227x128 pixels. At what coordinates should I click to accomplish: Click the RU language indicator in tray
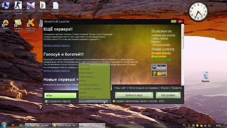[184, 125]
